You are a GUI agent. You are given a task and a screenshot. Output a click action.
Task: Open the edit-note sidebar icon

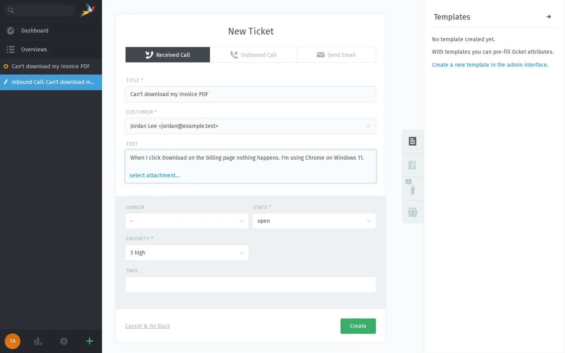(x=412, y=165)
